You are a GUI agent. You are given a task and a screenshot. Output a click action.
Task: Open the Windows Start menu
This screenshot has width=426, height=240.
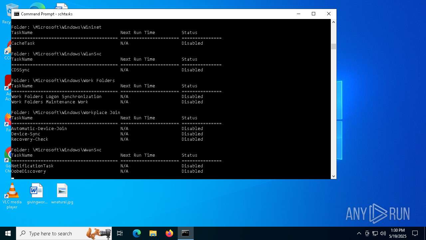pyautogui.click(x=8, y=233)
